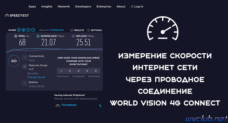The height and width of the screenshot is (123, 228).
Task: Click the ping value 68
Action: point(22,42)
